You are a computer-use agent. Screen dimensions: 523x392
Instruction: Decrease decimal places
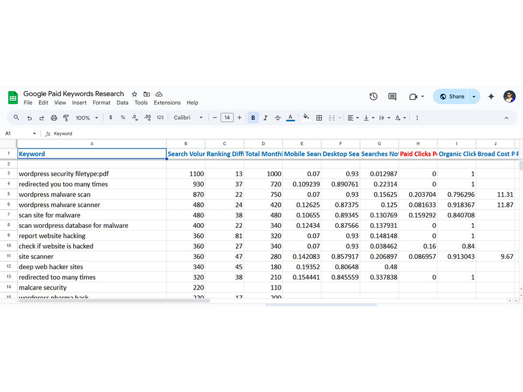click(135, 118)
